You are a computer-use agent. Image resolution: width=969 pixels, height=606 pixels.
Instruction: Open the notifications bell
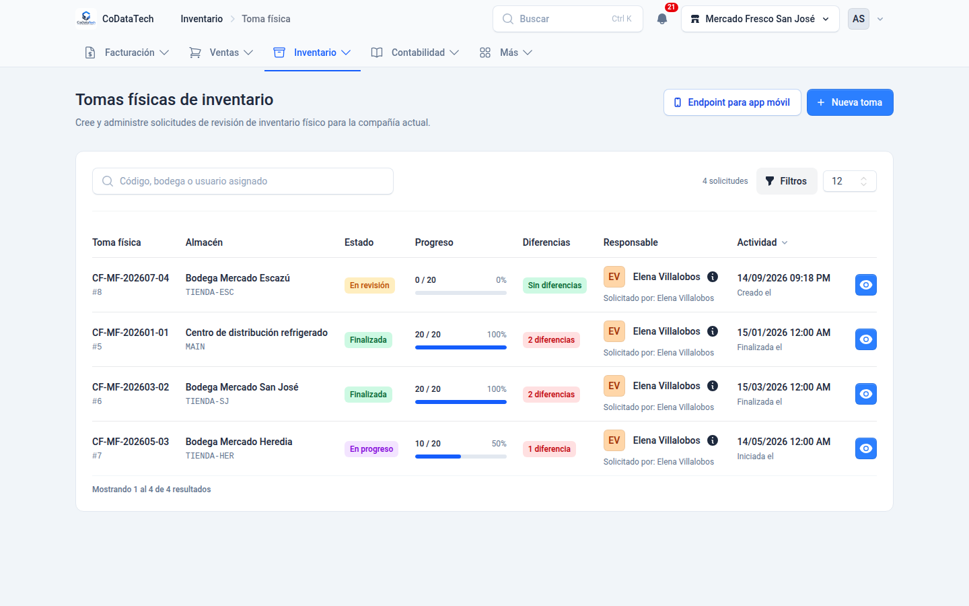tap(662, 19)
